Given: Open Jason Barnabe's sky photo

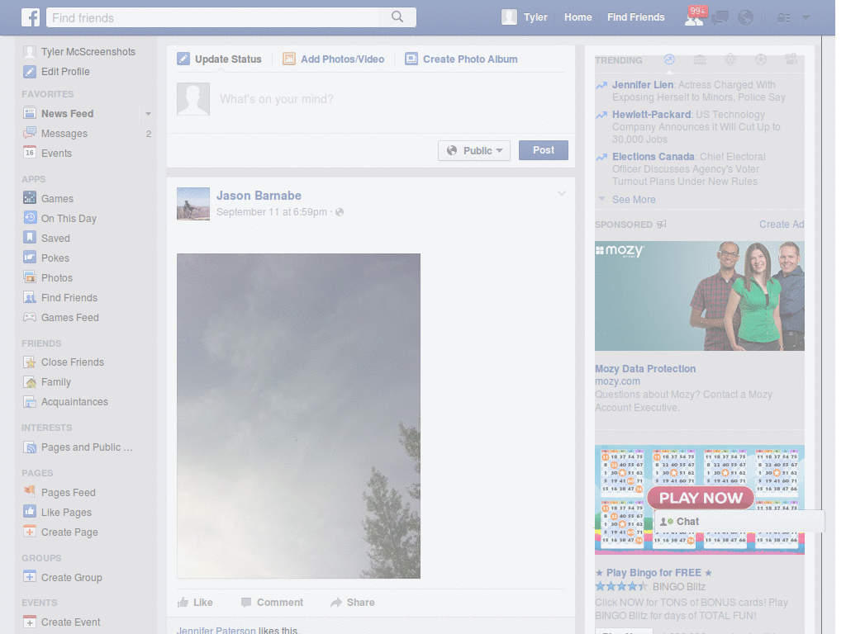Looking at the screenshot, I should click(x=298, y=416).
